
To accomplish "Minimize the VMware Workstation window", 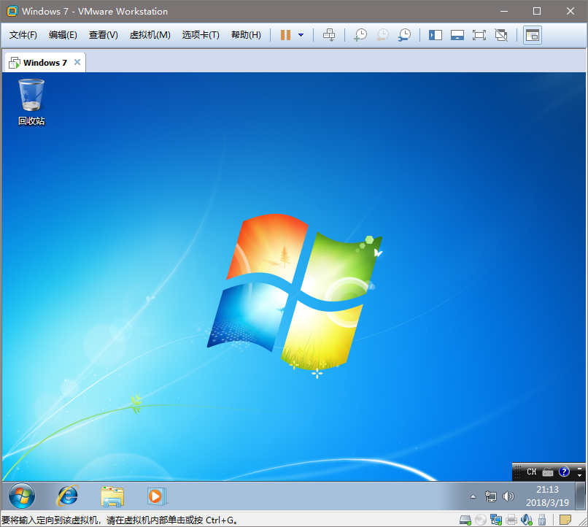I will point(504,11).
